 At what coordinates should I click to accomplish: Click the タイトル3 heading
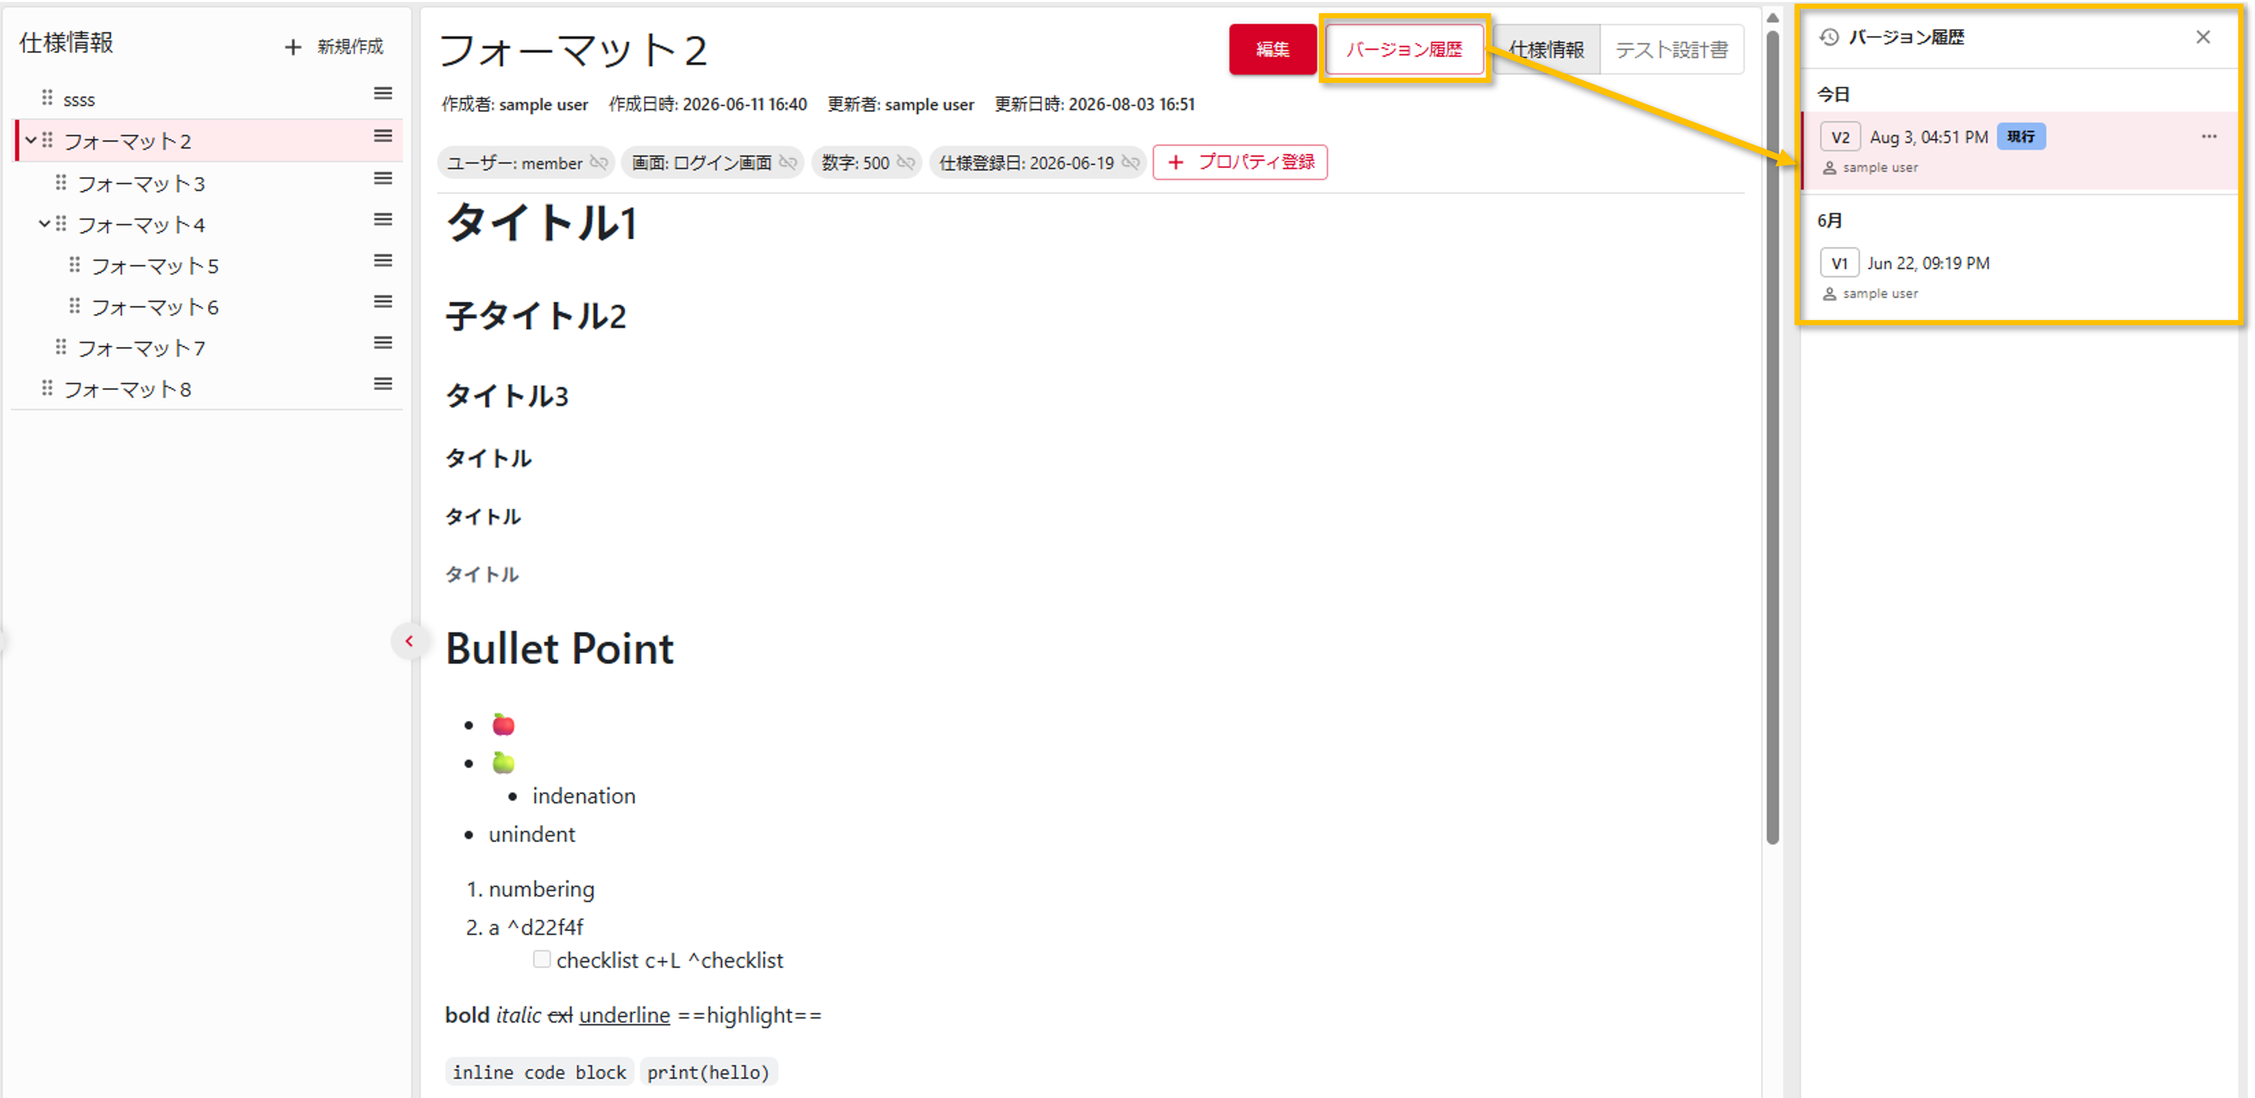[x=507, y=395]
